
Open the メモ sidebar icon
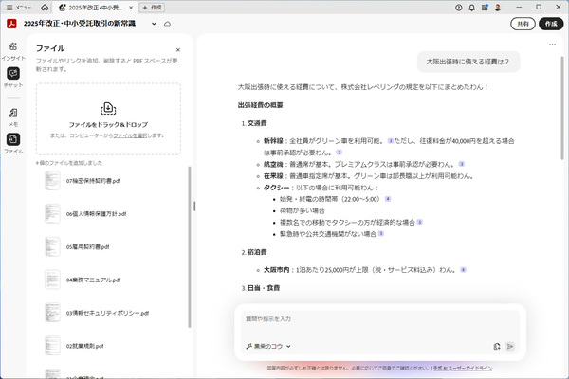12,112
